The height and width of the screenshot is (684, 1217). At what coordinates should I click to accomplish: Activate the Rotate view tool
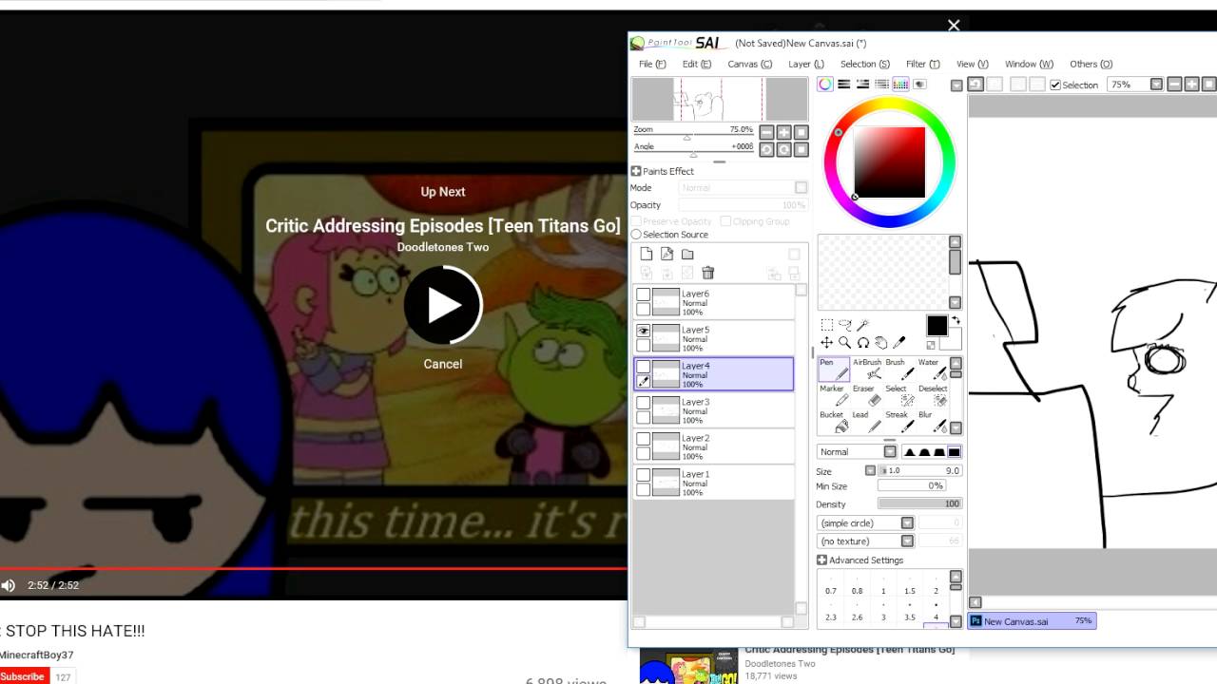pos(862,342)
